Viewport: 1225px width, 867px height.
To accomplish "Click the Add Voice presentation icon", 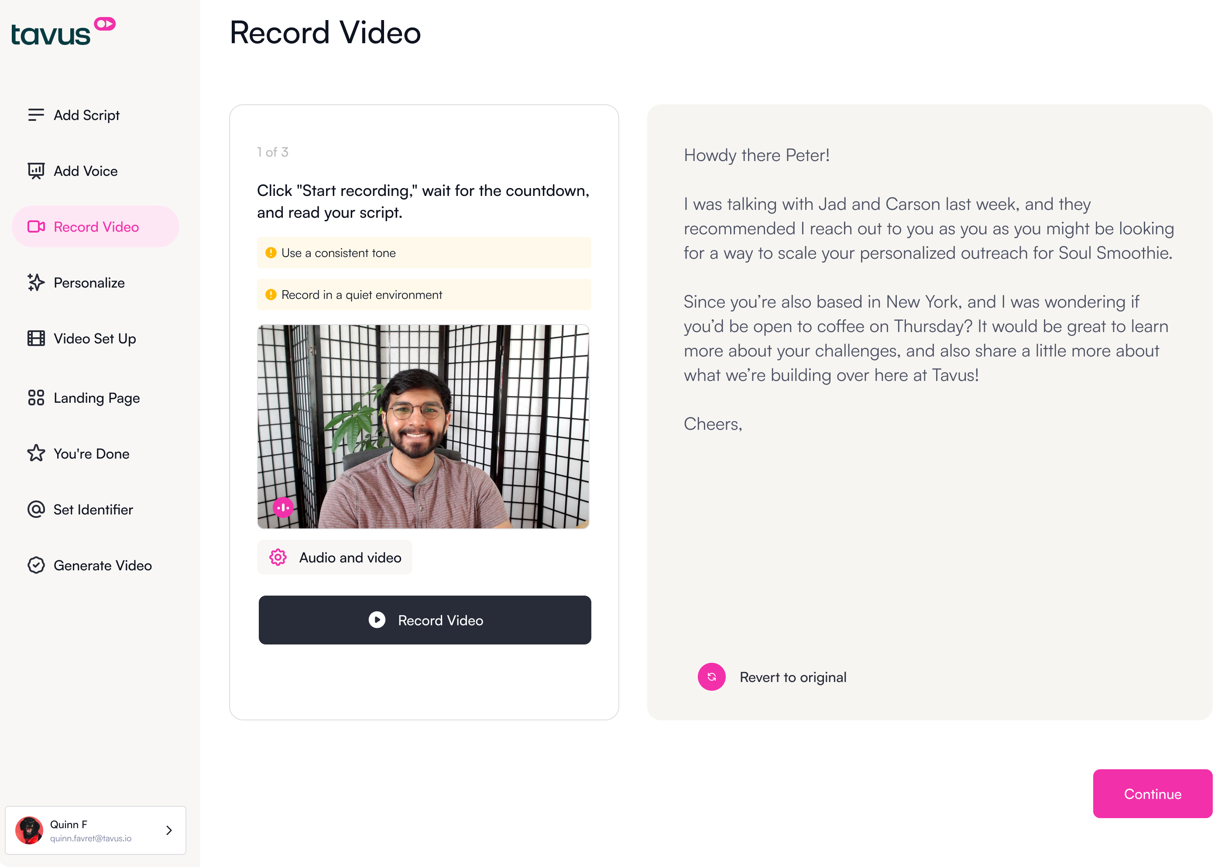I will pyautogui.click(x=36, y=171).
